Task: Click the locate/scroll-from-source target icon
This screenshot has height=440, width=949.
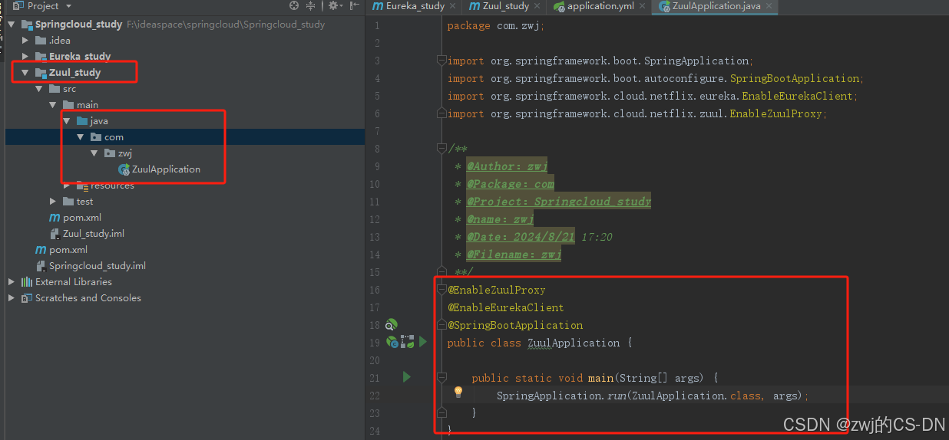Action: point(294,5)
